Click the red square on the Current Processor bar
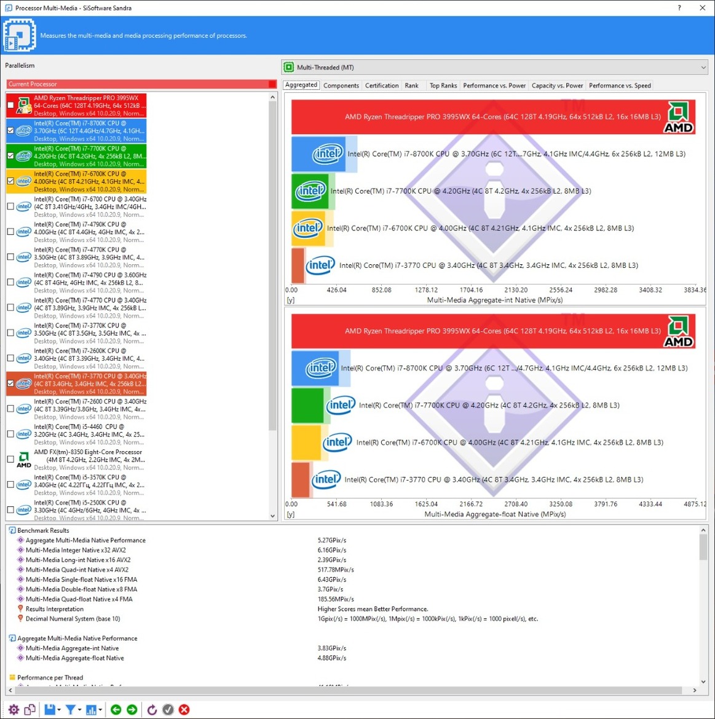Viewport: 715px width, 719px height. click(272, 84)
